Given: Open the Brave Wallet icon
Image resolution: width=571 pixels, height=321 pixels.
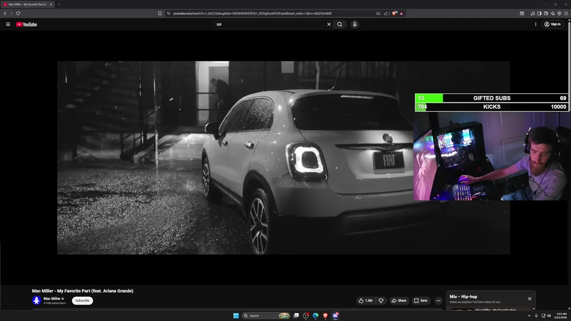Looking at the screenshot, I should (x=546, y=13).
